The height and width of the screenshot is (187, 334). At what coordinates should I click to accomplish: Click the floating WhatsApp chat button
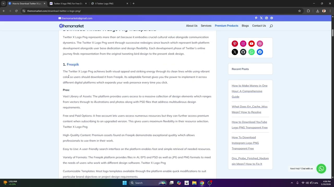click(x=321, y=169)
